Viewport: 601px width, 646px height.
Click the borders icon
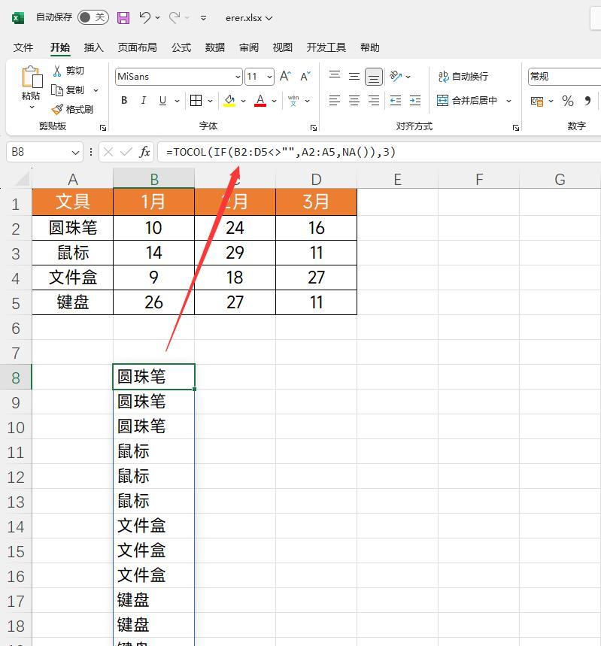coord(196,101)
